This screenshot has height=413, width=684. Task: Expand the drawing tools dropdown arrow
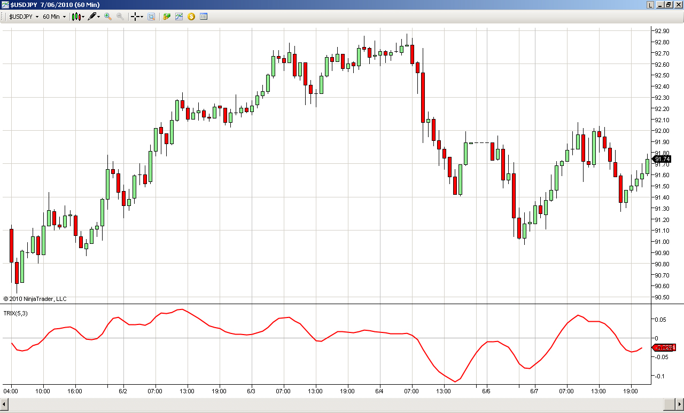(x=99, y=17)
